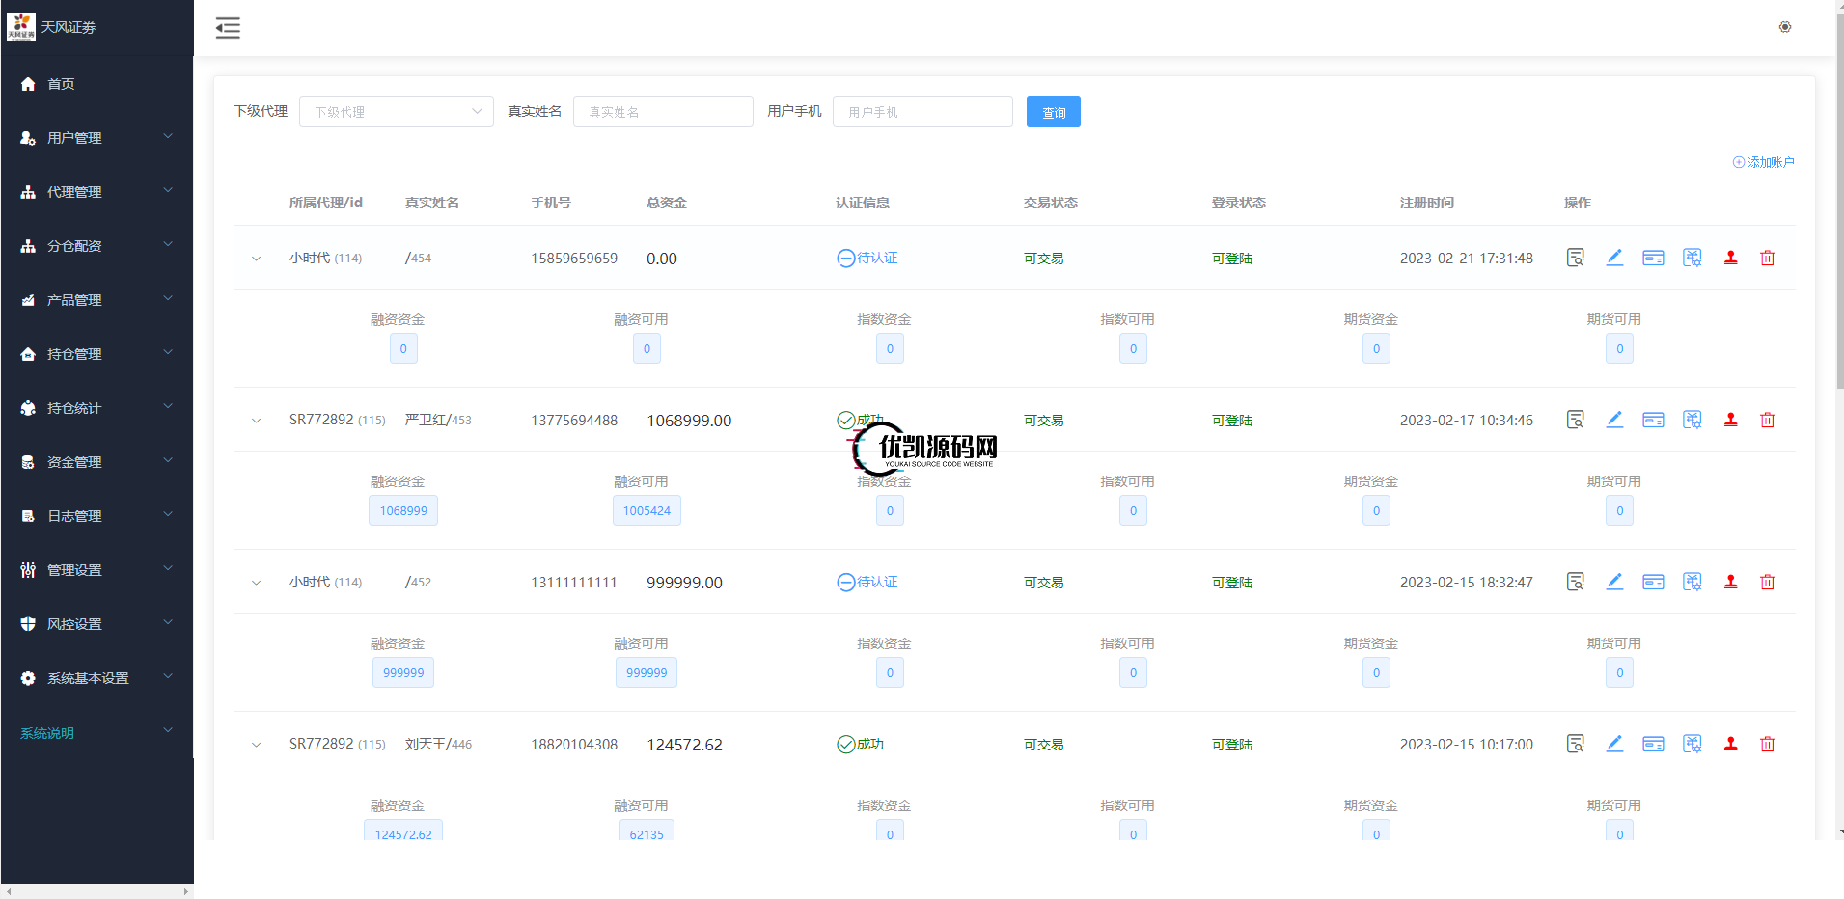The image size is (1844, 899).
Task: Click the theme icon at top right
Action: tap(1784, 27)
